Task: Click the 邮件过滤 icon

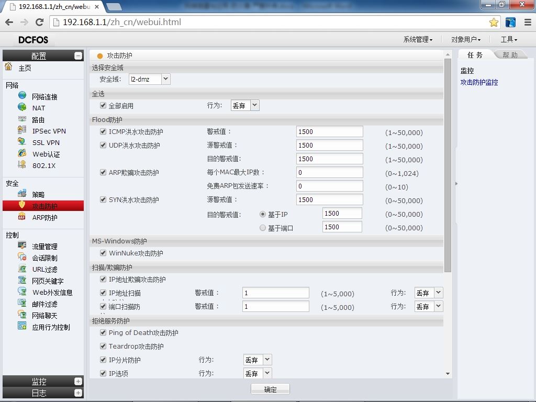Action: [x=22, y=303]
